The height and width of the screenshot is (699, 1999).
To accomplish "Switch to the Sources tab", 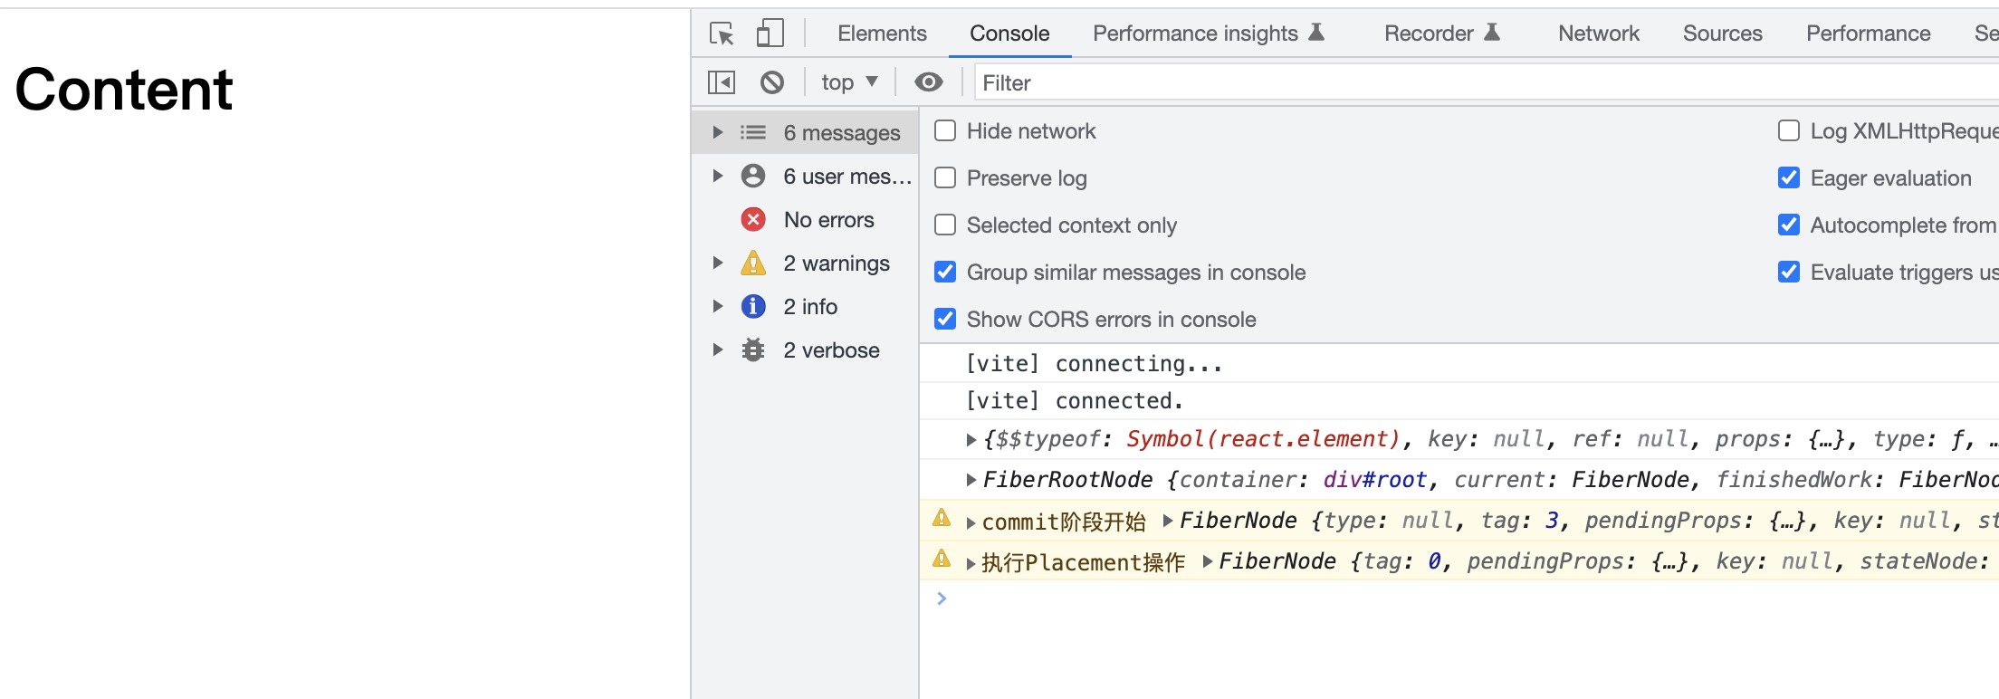I will 1723,34.
